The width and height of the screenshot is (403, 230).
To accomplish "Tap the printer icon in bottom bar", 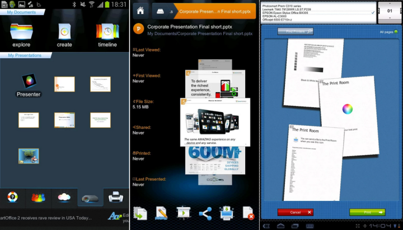I will coord(116,198).
